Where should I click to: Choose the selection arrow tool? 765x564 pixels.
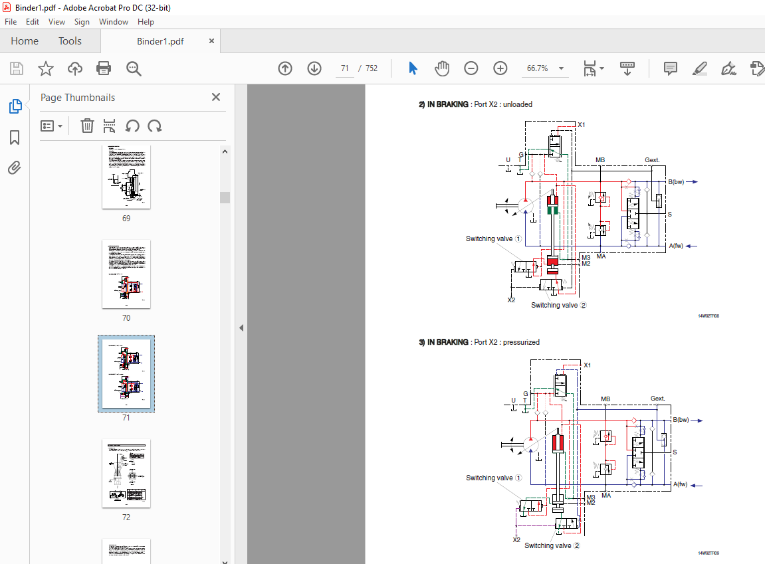tap(413, 68)
